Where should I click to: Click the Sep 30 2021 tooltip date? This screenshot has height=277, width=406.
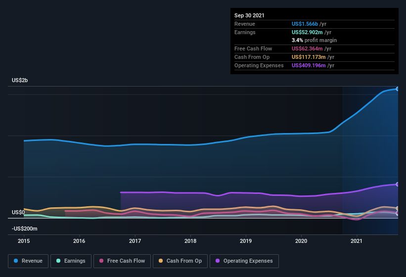click(x=249, y=15)
